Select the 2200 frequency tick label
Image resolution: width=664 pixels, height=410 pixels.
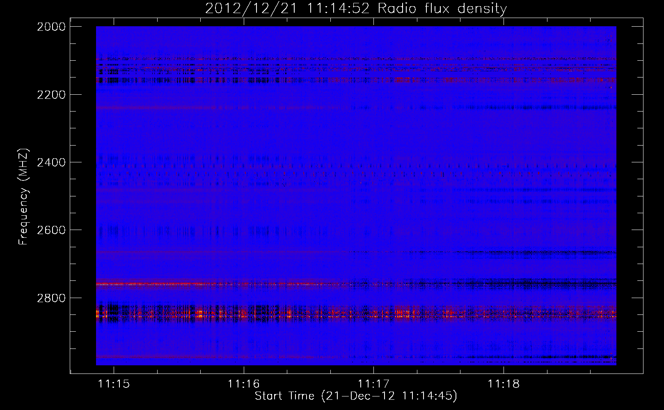51,95
